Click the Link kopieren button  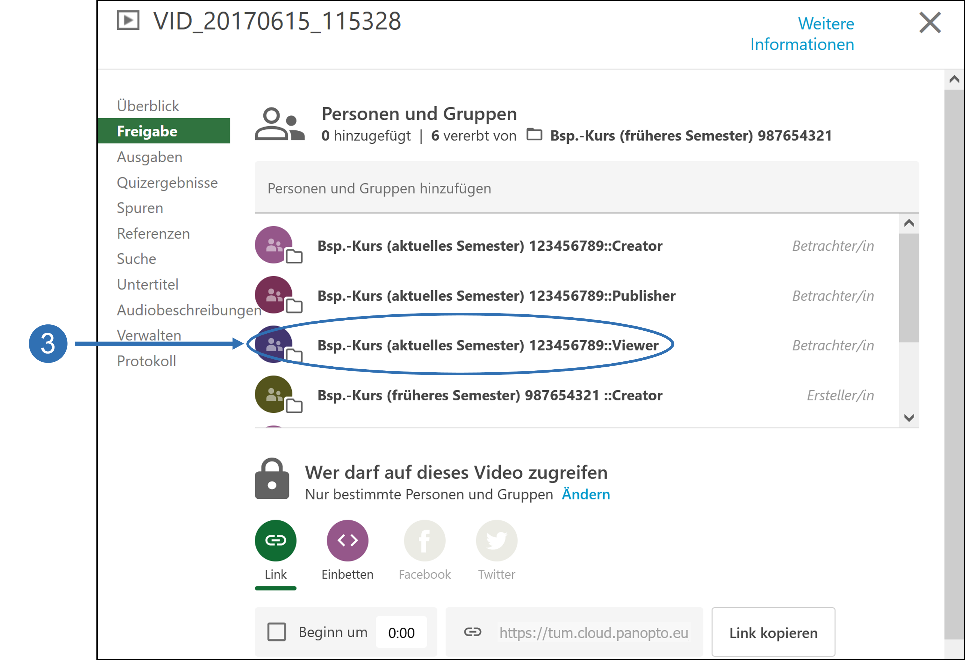point(773,633)
